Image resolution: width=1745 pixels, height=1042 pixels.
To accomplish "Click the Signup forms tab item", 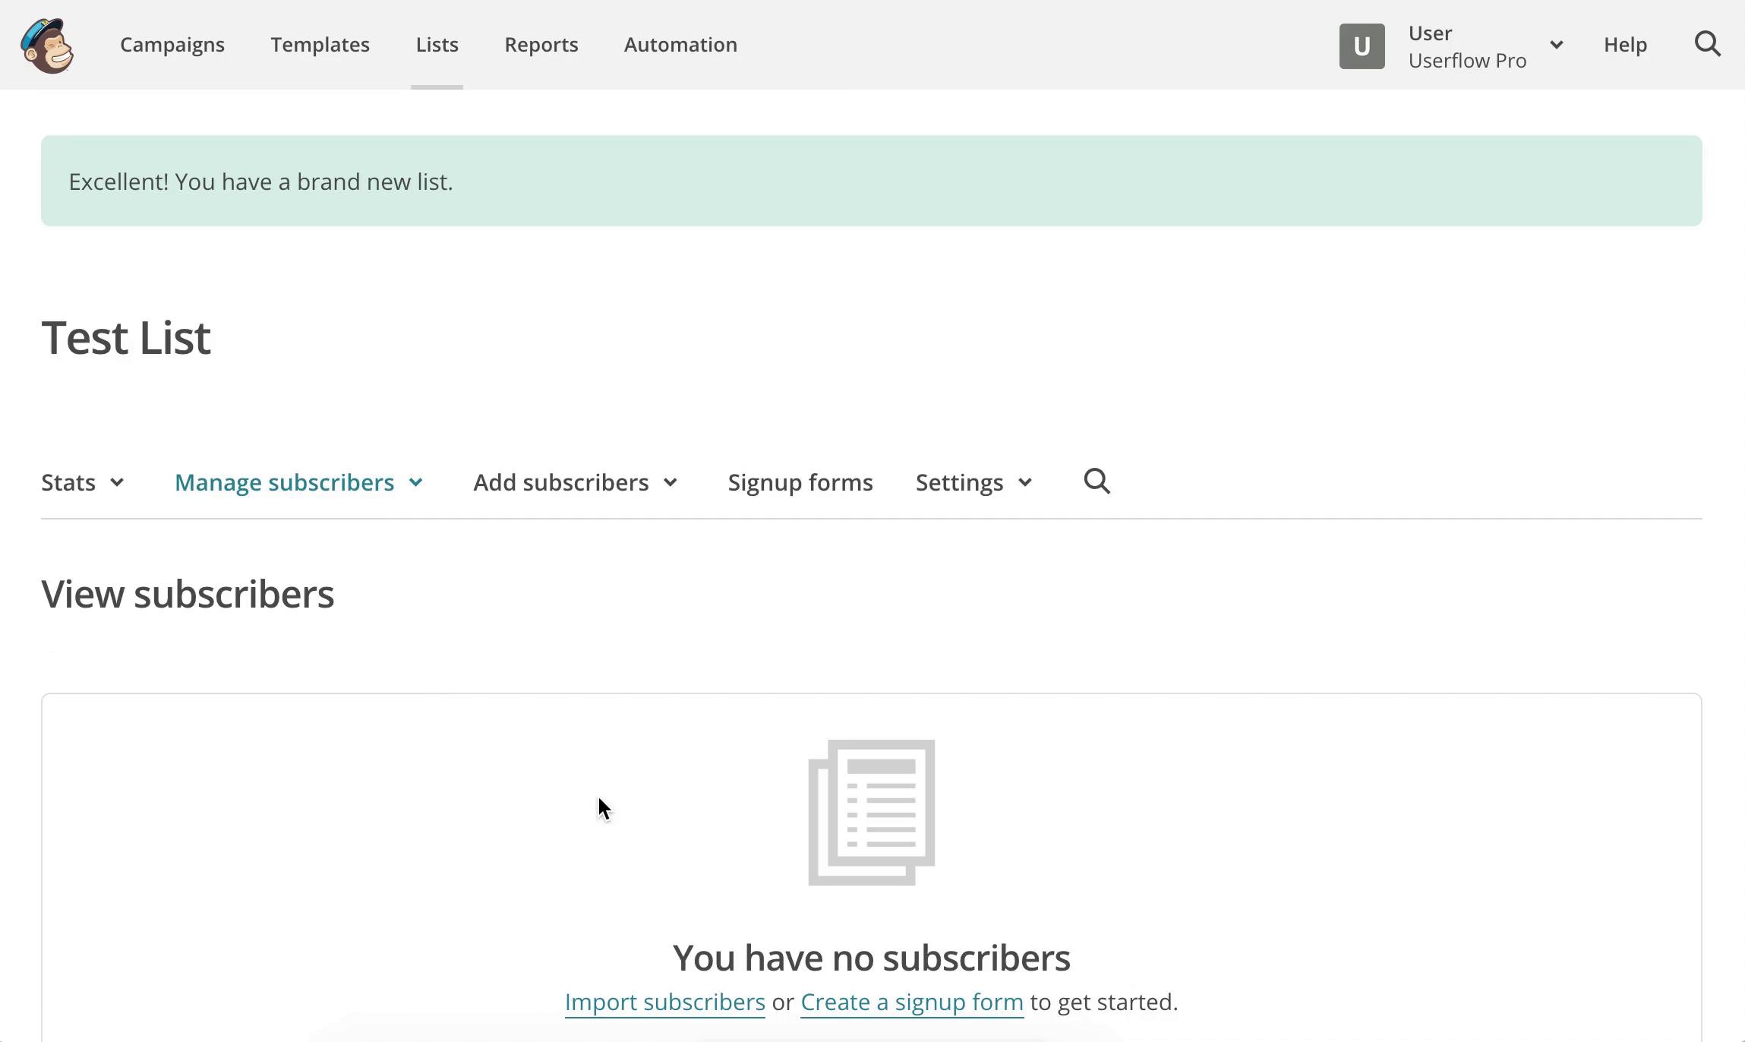I will click(x=800, y=482).
